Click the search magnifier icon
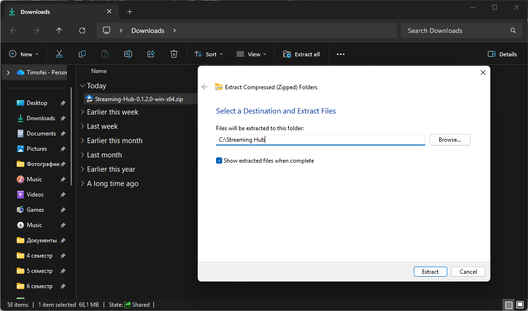 [x=513, y=31]
